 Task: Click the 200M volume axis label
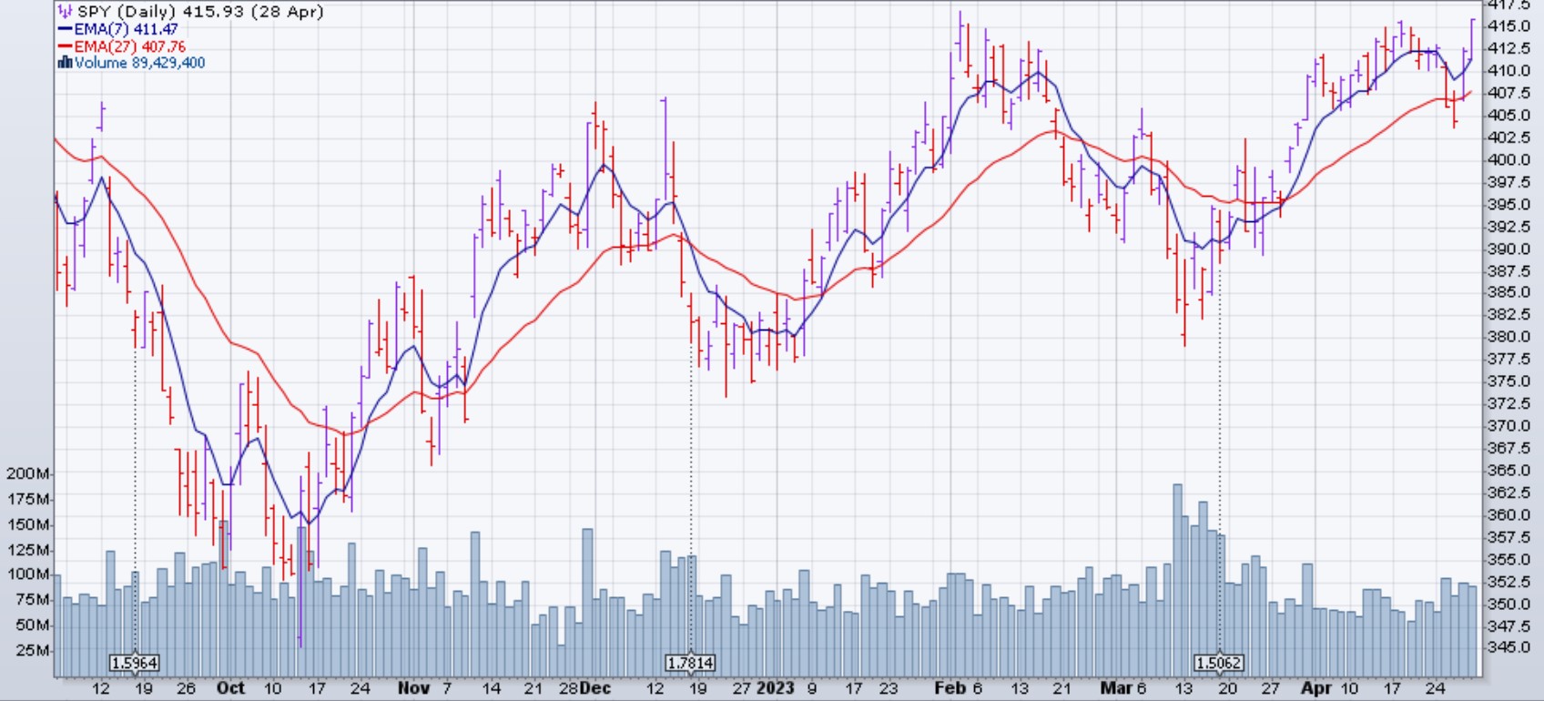point(29,473)
